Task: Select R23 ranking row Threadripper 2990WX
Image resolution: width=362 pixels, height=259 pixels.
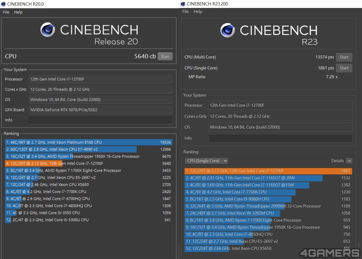Action: click(268, 206)
